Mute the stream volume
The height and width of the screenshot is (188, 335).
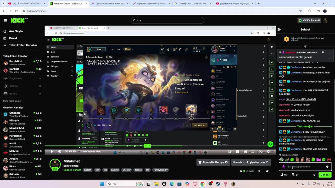[60, 151]
